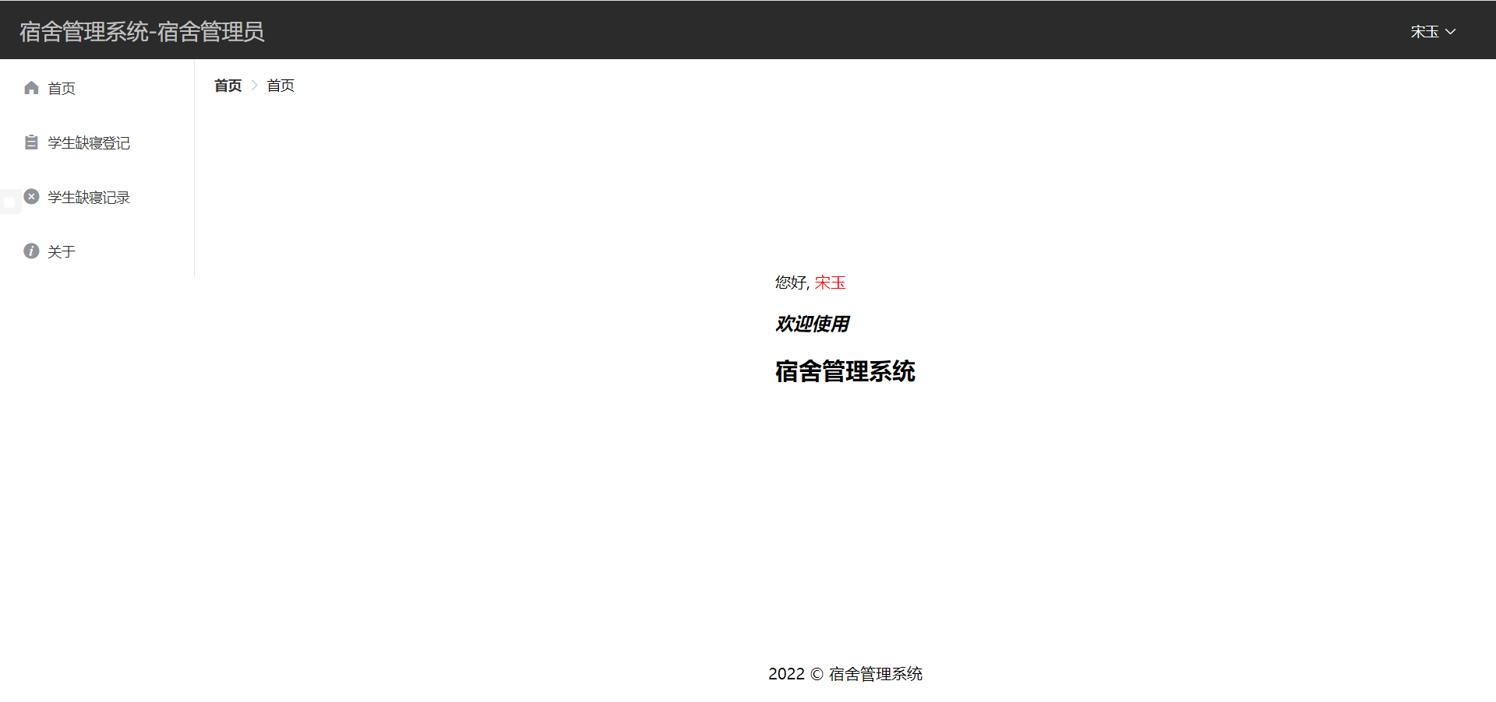
Task: Click the large 宿舍管理系统 heading
Action: [x=845, y=371]
